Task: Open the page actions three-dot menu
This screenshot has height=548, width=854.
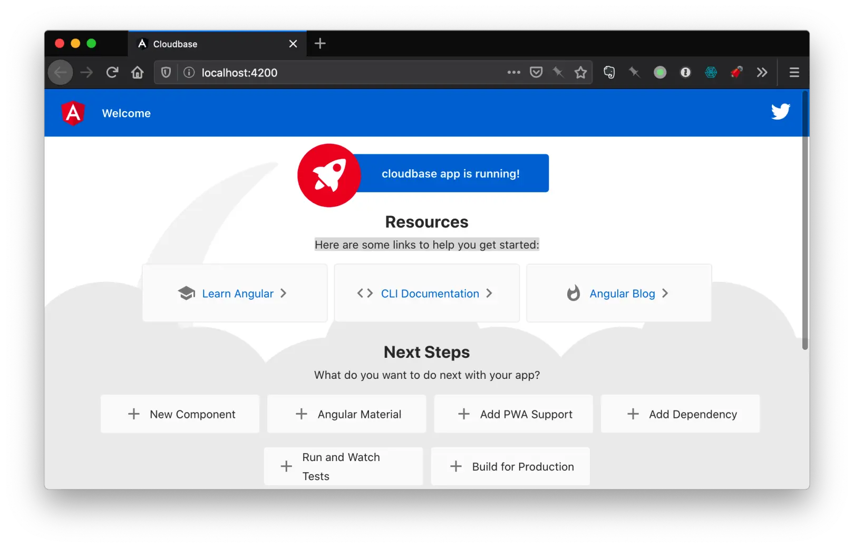Action: coord(514,72)
